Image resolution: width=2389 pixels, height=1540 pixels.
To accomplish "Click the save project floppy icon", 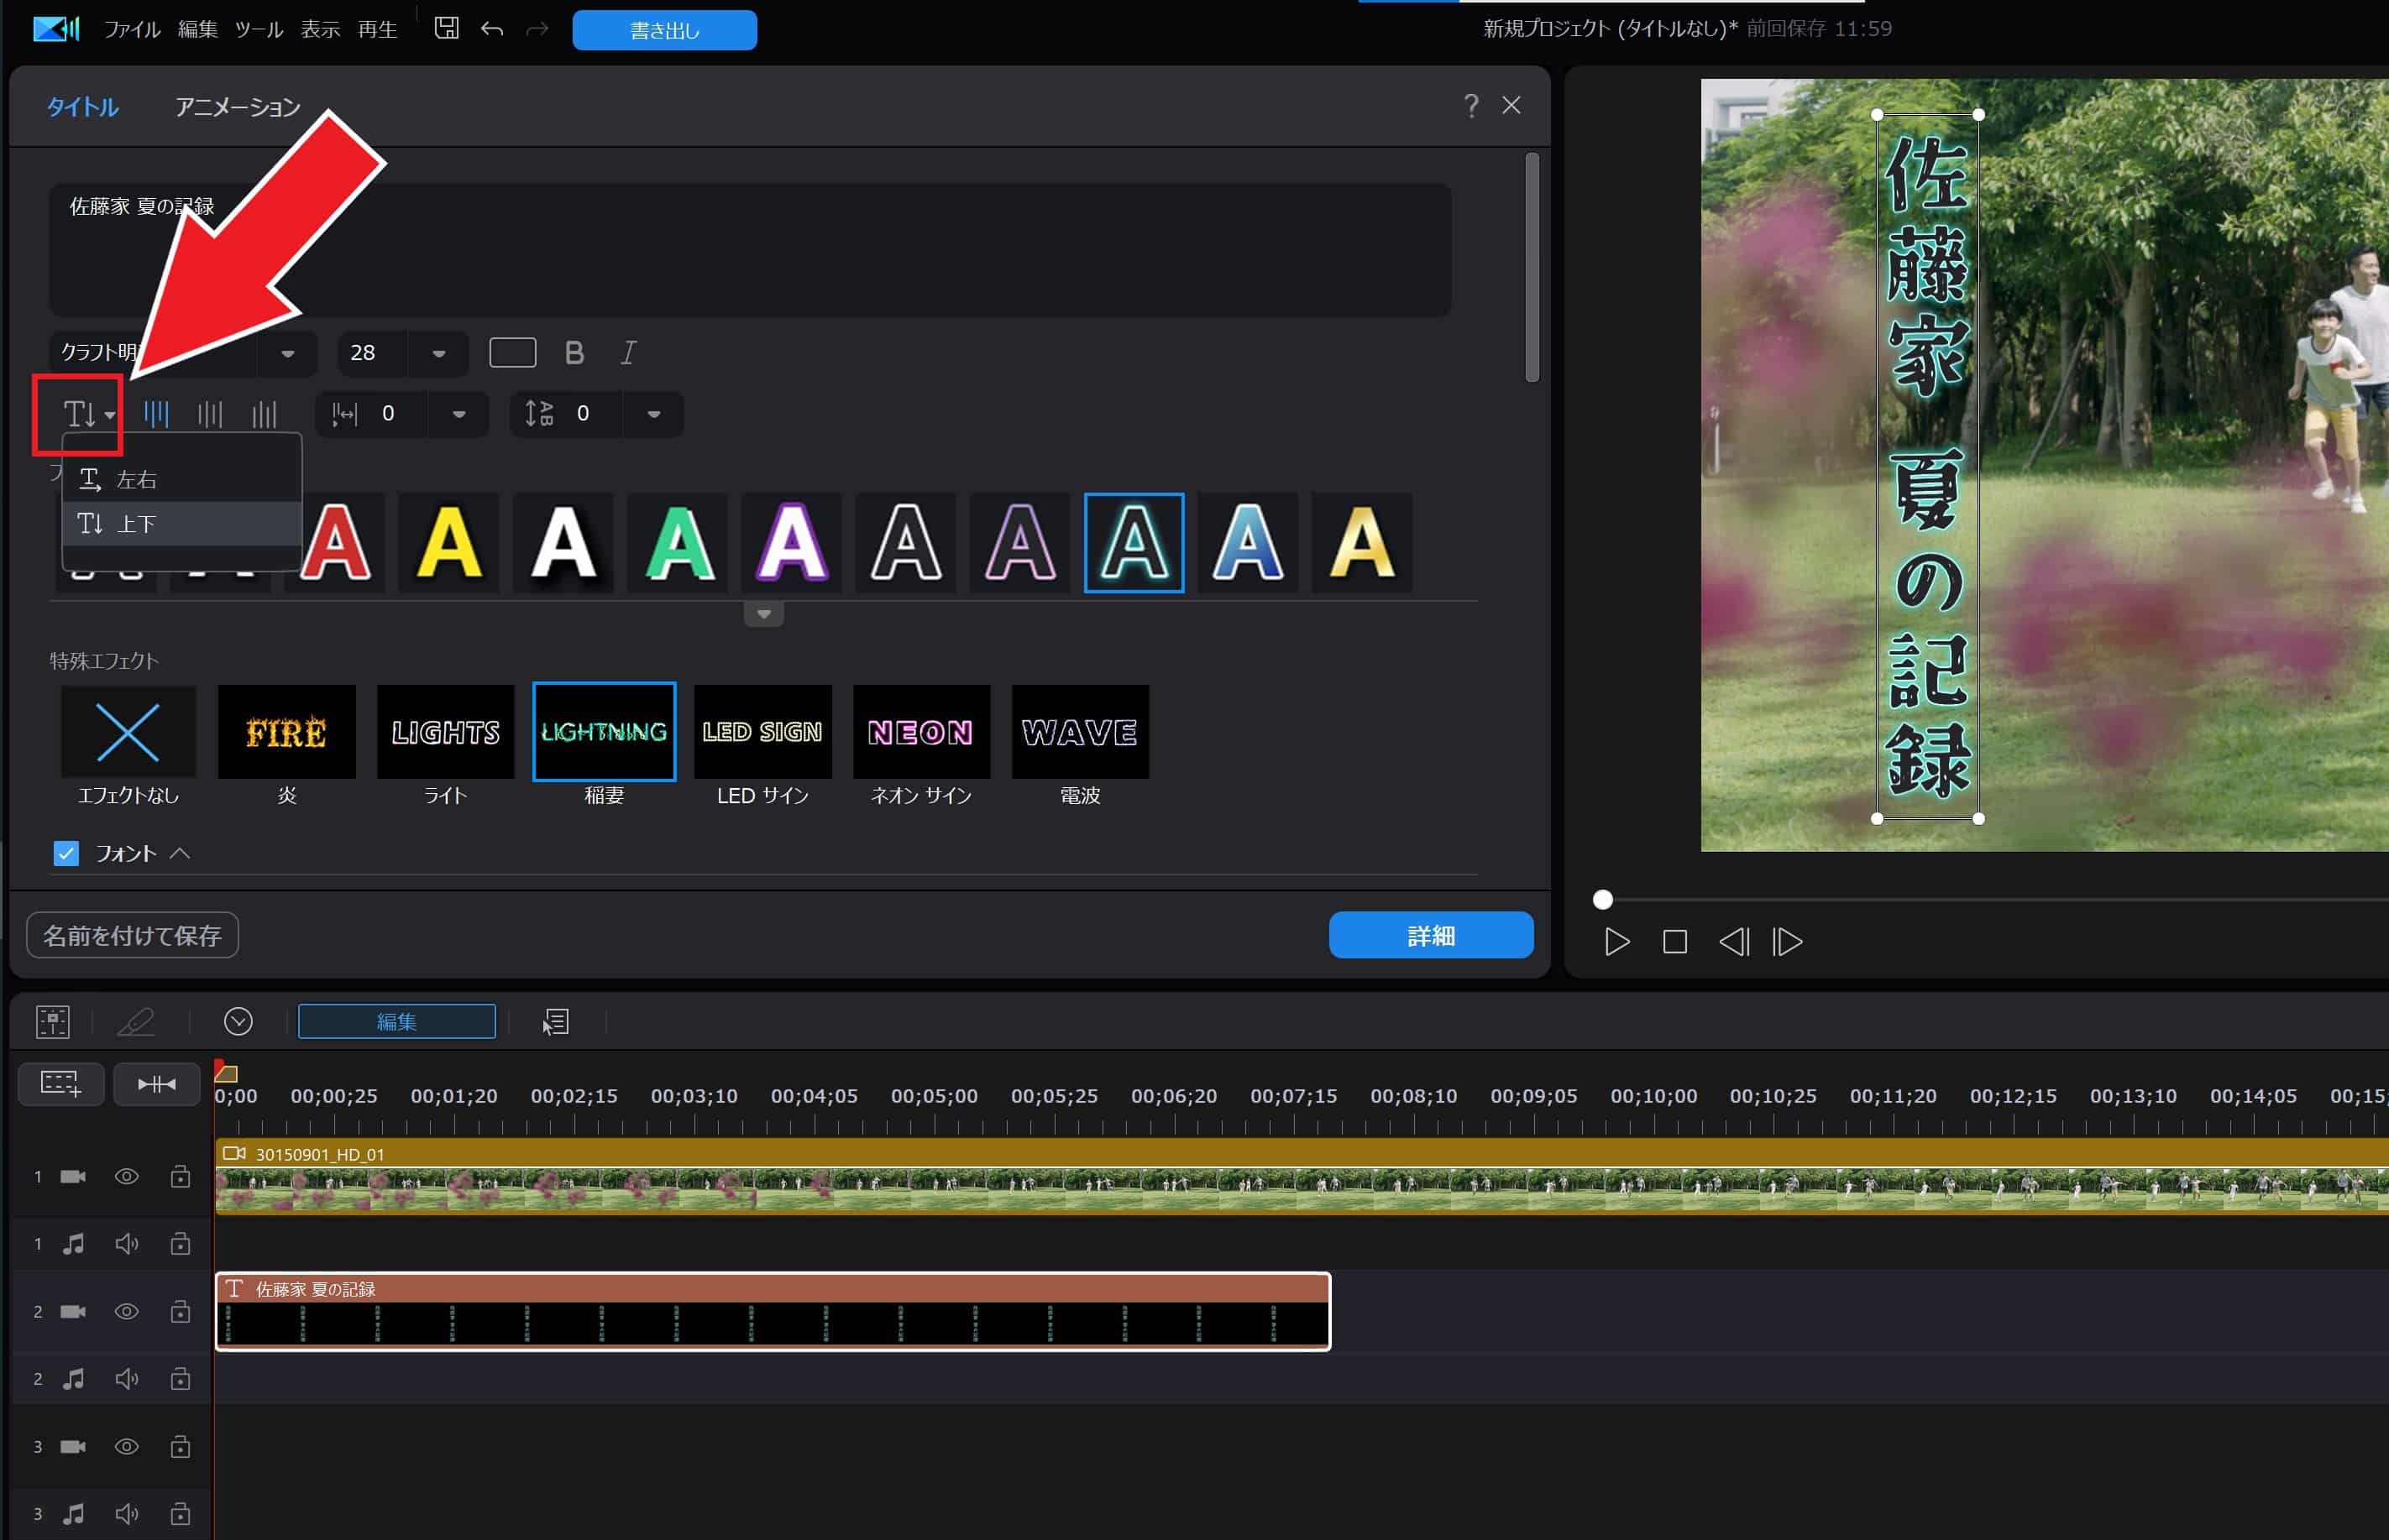I will pyautogui.click(x=446, y=28).
